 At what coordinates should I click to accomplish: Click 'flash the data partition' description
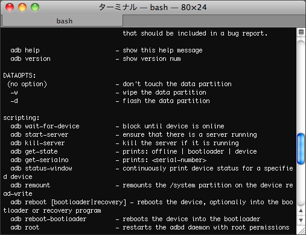[166, 101]
